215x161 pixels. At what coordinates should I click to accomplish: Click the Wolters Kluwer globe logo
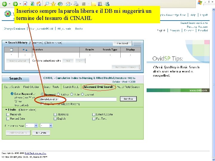tap(7, 13)
